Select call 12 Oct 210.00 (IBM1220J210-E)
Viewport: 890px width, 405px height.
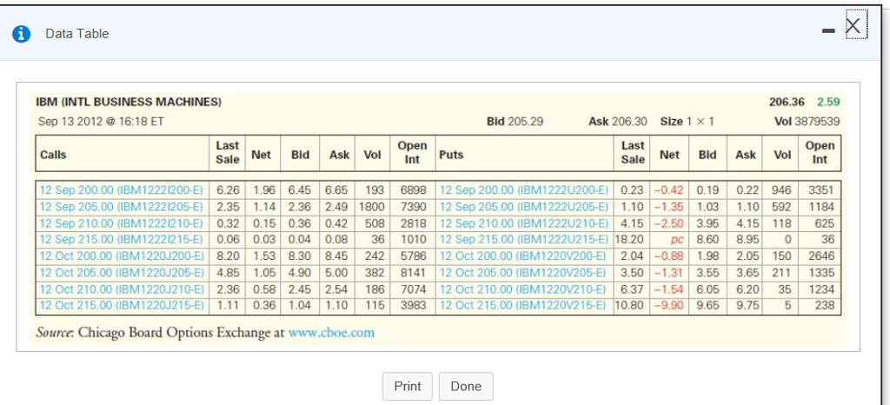(x=122, y=289)
